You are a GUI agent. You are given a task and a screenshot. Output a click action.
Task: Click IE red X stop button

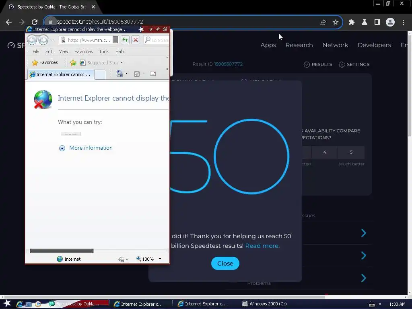pyautogui.click(x=136, y=40)
